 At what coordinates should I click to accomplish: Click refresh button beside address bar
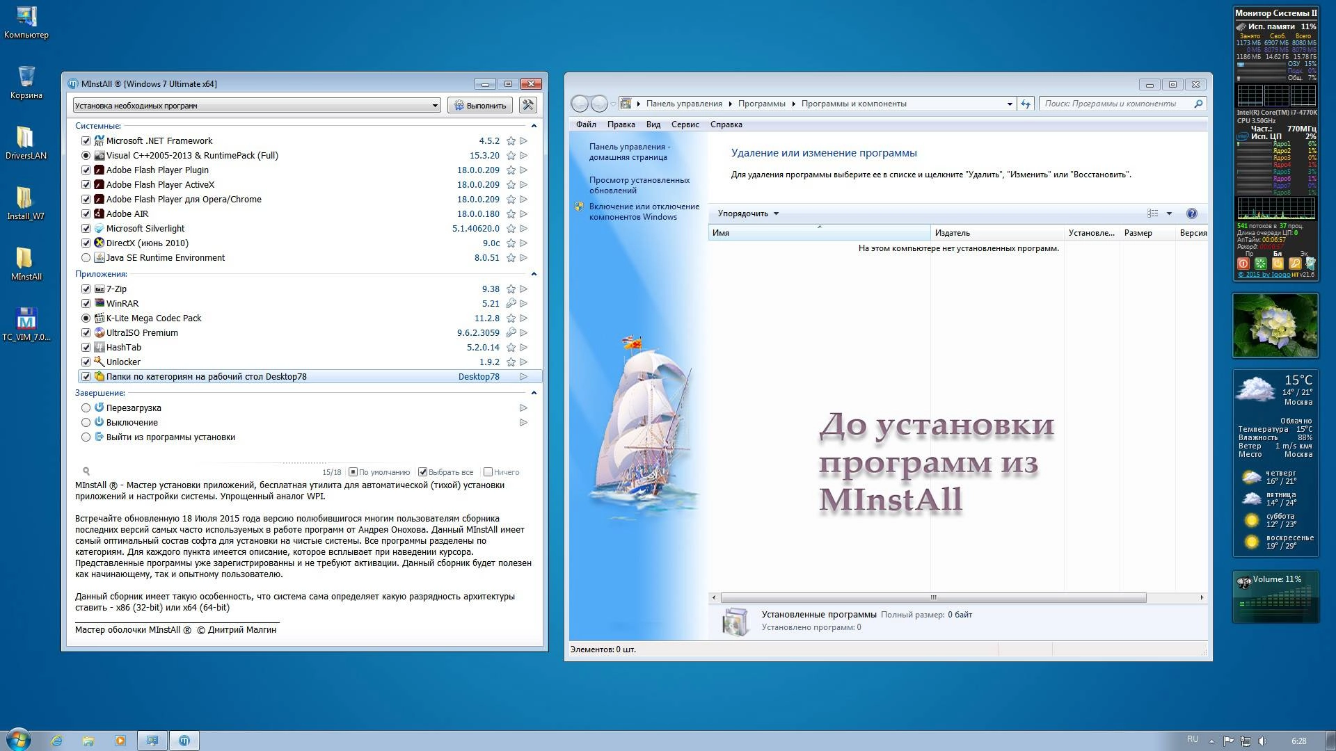[1025, 104]
